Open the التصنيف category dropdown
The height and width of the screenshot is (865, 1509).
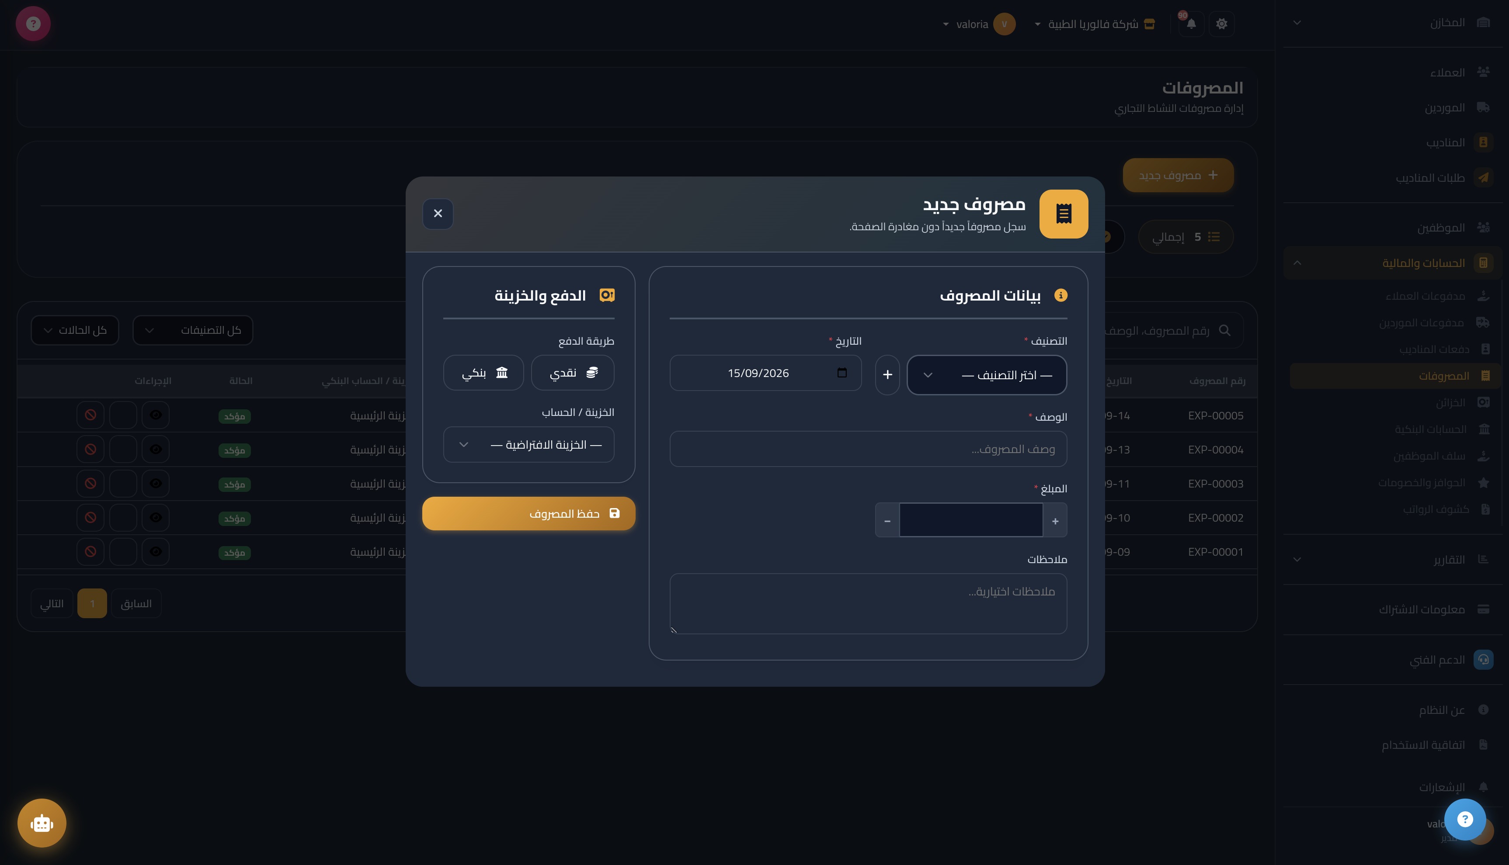click(x=987, y=375)
